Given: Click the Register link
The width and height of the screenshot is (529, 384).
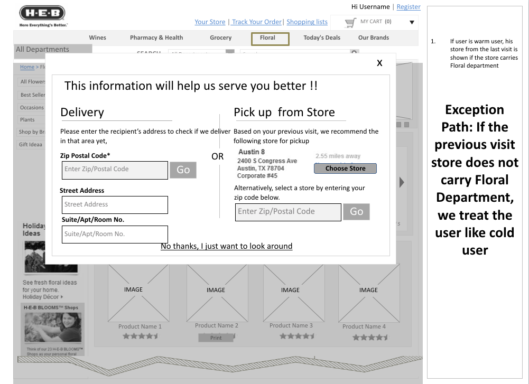Looking at the screenshot, I should point(408,7).
